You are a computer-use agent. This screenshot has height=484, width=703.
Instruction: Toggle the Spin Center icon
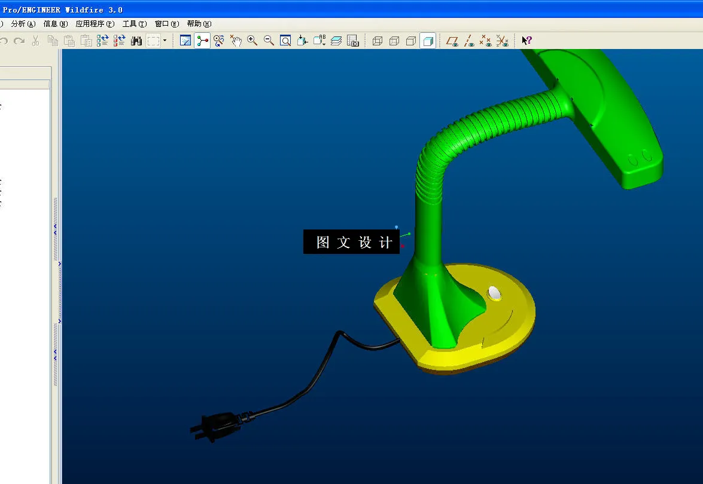click(x=202, y=41)
